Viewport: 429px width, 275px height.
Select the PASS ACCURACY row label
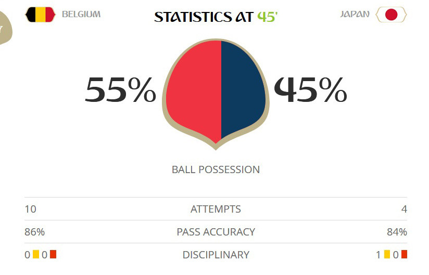[x=216, y=232]
